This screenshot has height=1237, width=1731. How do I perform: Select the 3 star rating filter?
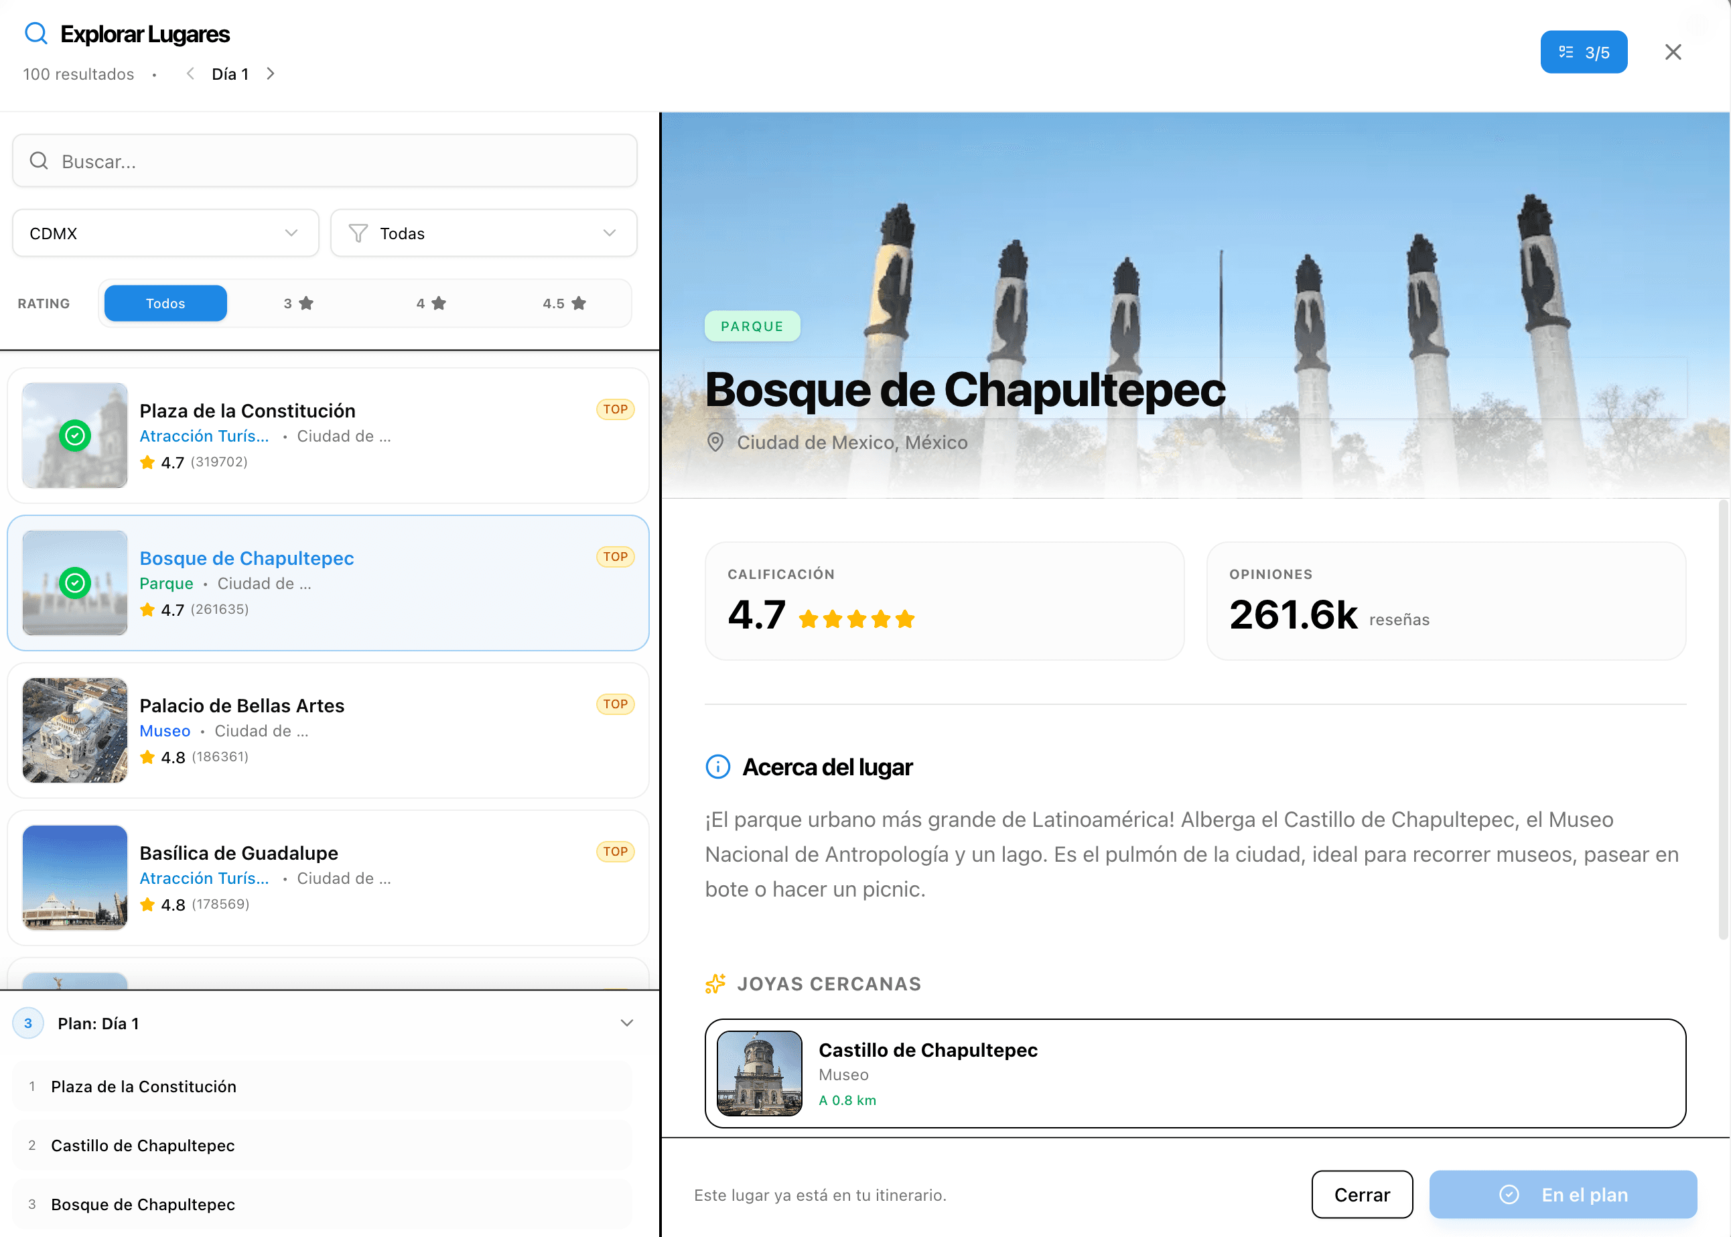(299, 303)
